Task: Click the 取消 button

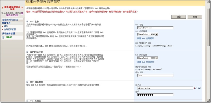Action: [x=195, y=17]
